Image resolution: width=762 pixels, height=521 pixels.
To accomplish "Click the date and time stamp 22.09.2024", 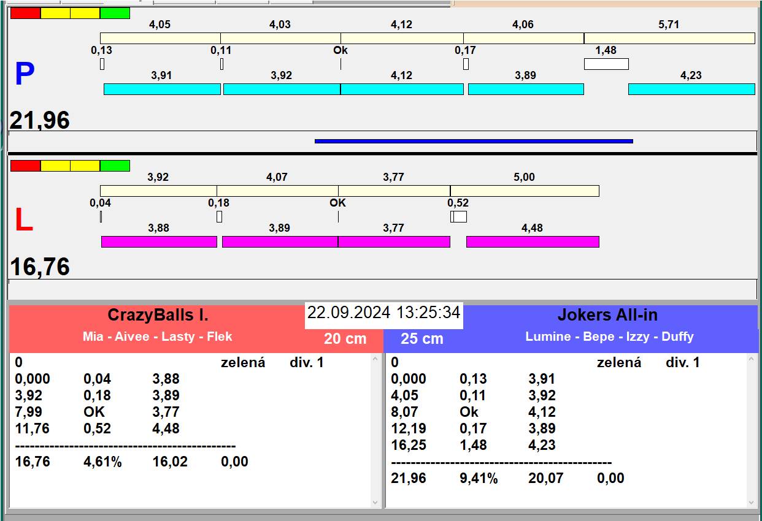I will pyautogui.click(x=383, y=313).
